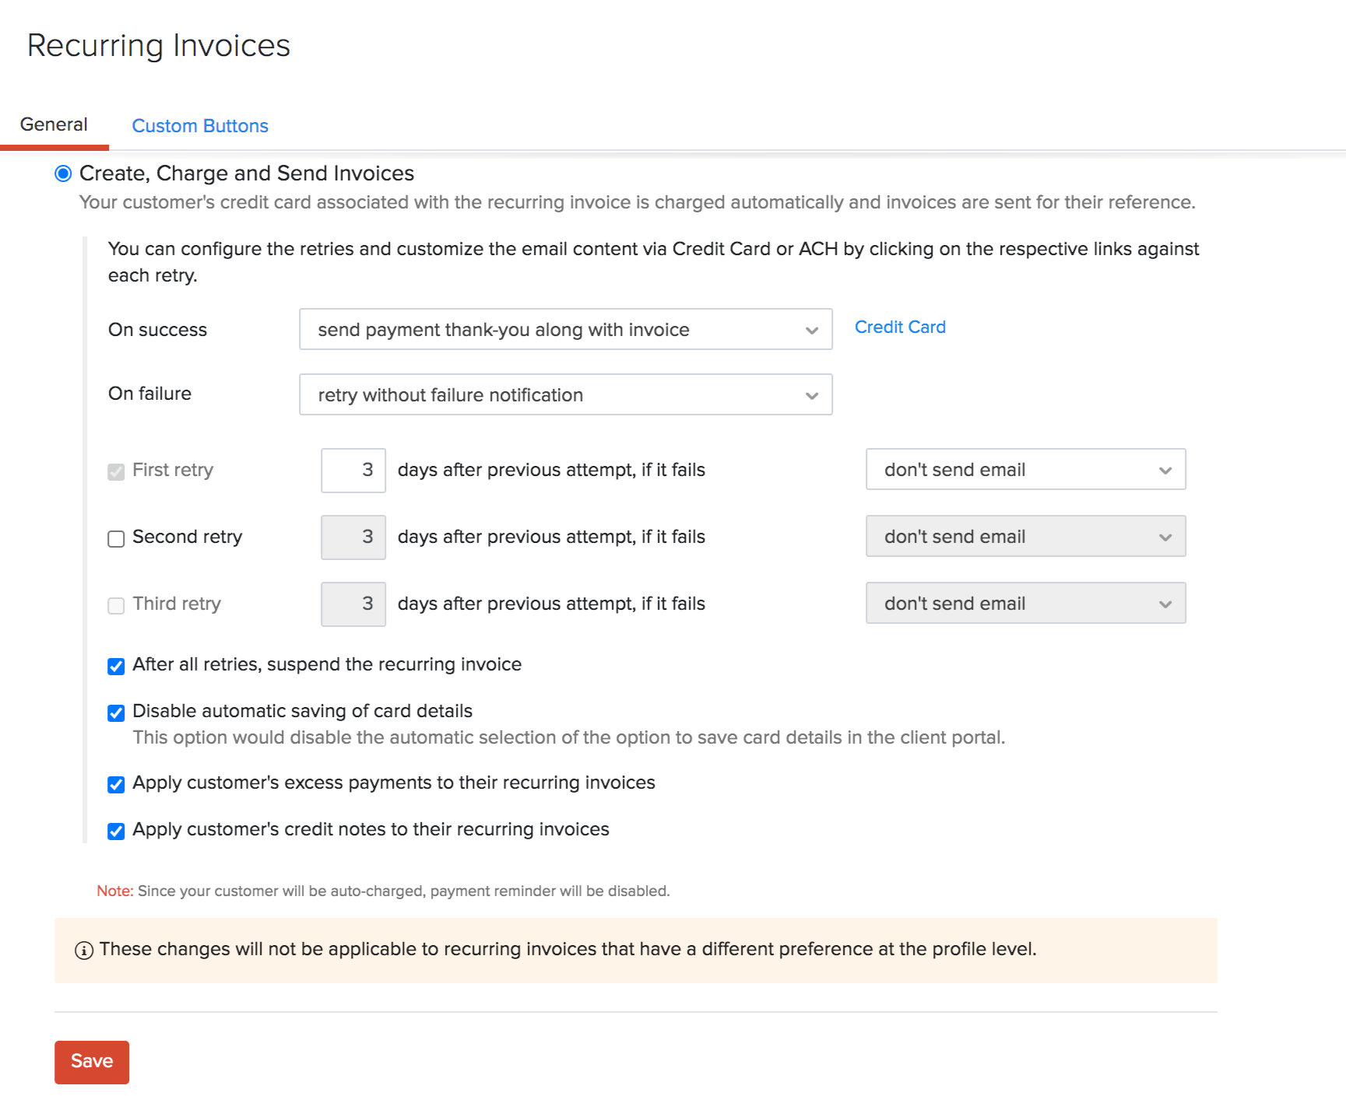Image resolution: width=1346 pixels, height=1096 pixels.
Task: Open Second retry email option dropdown
Action: pos(1025,537)
